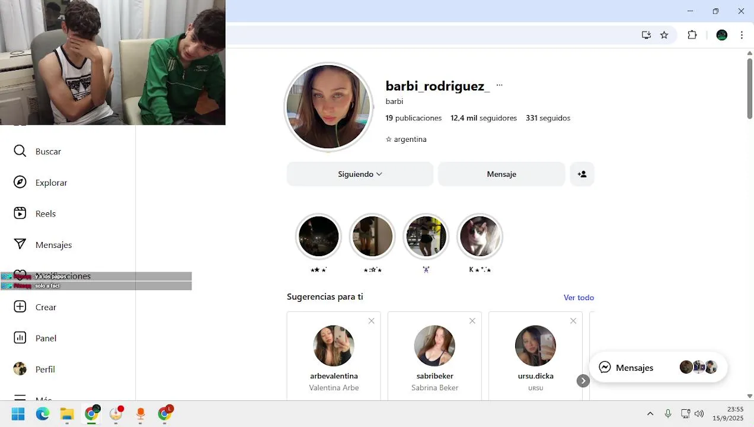The height and width of the screenshot is (427, 754).
Task: Open the browser extensions puzzle icon
Action: [692, 35]
